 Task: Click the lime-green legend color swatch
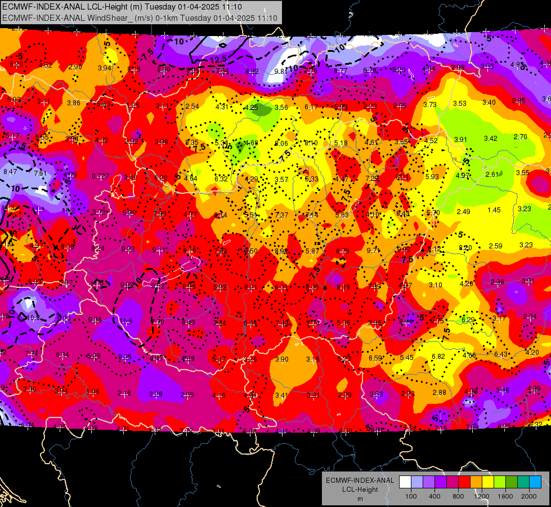click(500, 482)
